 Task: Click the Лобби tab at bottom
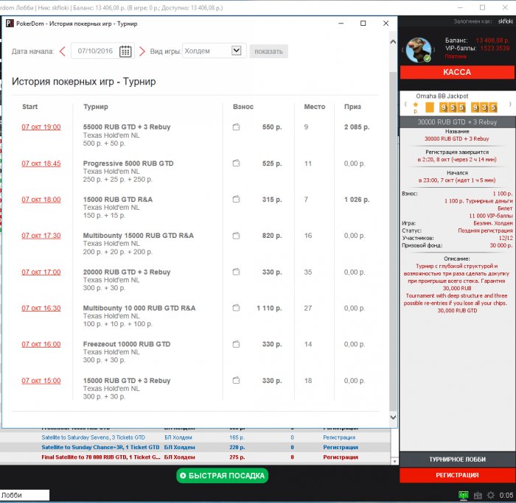point(24,495)
